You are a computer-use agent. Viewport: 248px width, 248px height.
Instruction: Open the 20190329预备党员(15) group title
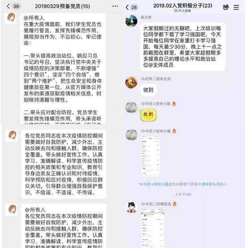pos(63,6)
